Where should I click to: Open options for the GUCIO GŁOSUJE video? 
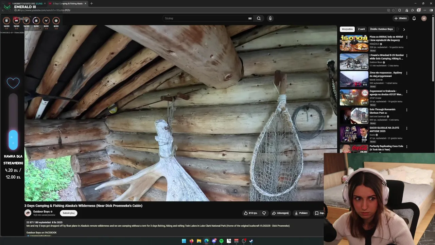point(406,128)
